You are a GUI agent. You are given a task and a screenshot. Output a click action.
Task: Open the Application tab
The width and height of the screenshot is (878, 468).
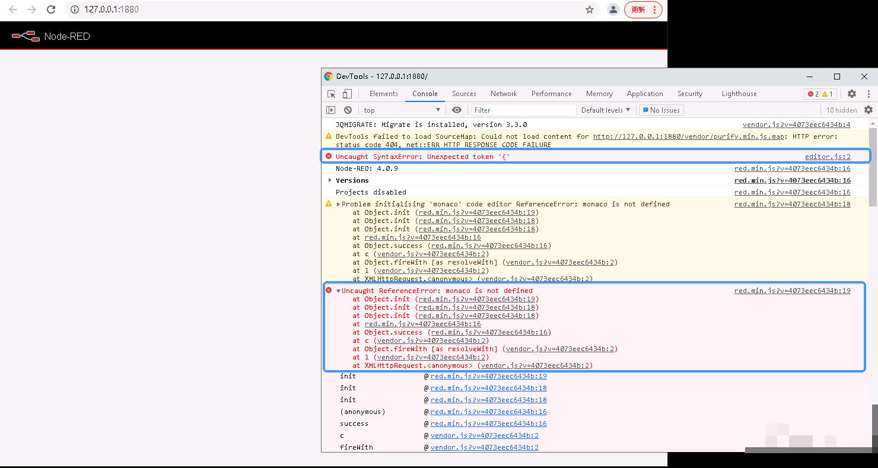point(645,94)
